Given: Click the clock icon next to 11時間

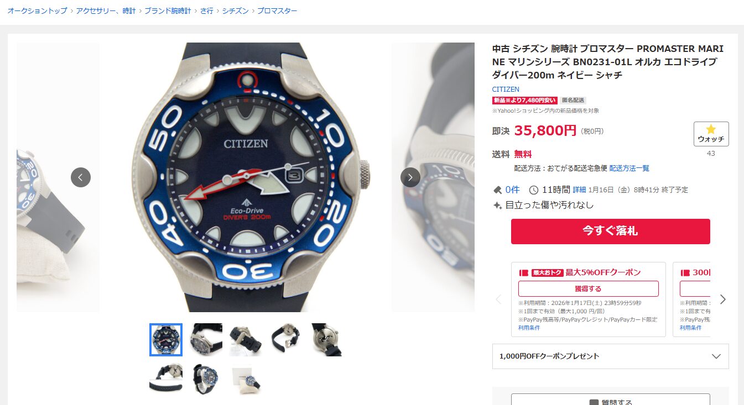Looking at the screenshot, I should [534, 190].
